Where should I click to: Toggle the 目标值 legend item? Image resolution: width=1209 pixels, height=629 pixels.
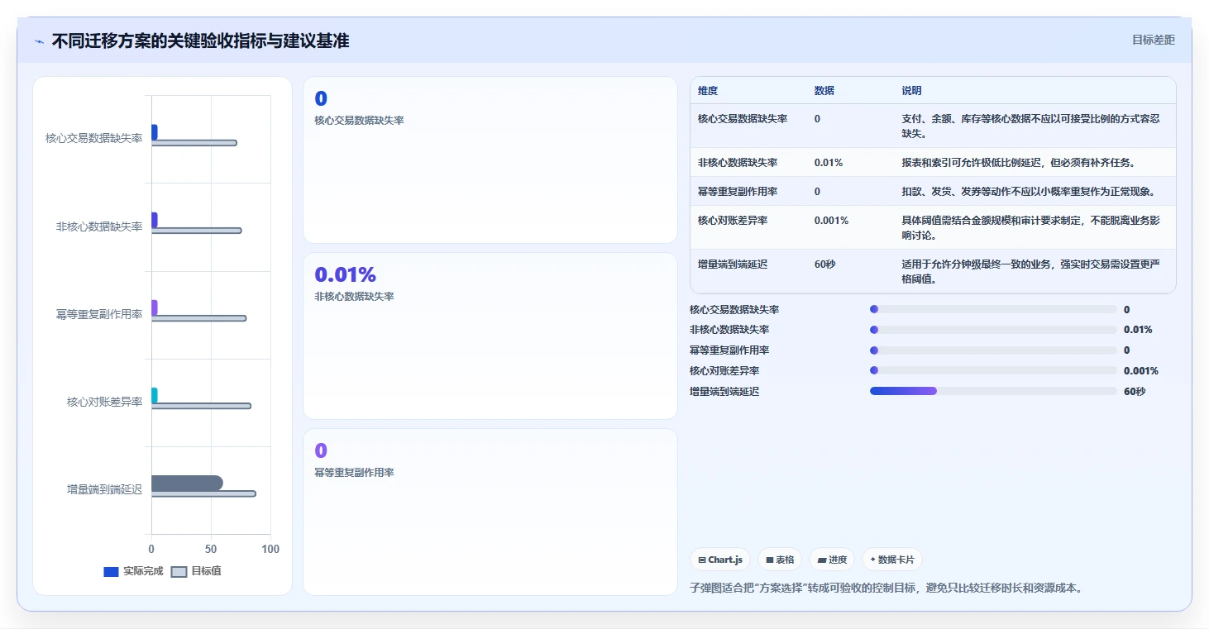[196, 571]
